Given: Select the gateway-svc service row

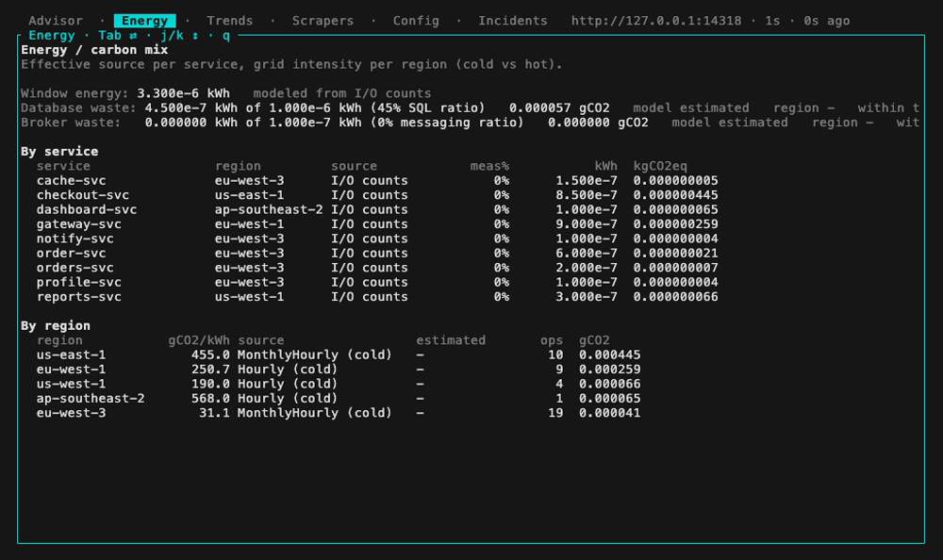Looking at the screenshot, I should (x=377, y=223).
